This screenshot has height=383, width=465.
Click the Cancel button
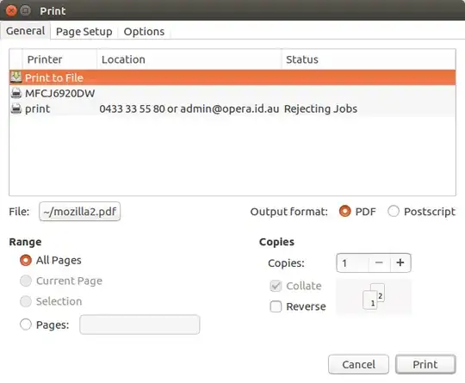tap(358, 364)
